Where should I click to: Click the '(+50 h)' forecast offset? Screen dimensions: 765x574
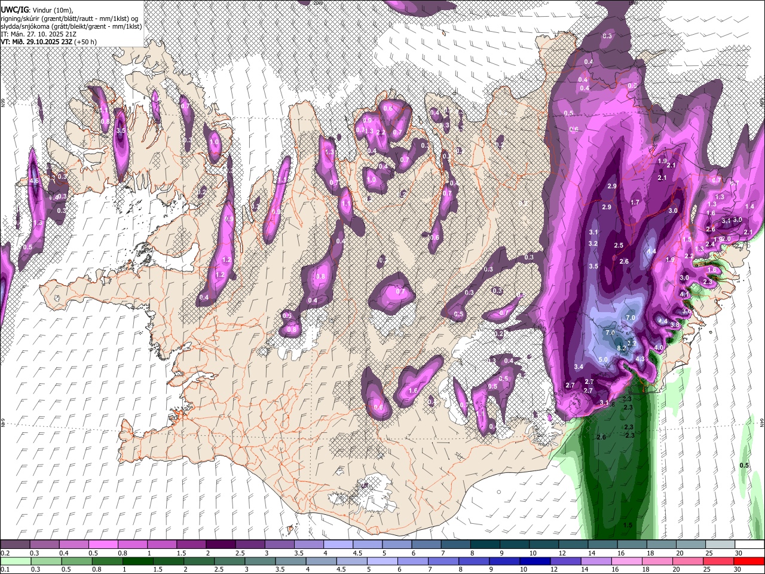click(85, 42)
